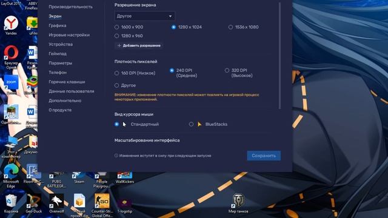This screenshot has width=388, height=218.
Task: Click the orange ВНИМАНИЕ warning text
Action: (x=187, y=97)
